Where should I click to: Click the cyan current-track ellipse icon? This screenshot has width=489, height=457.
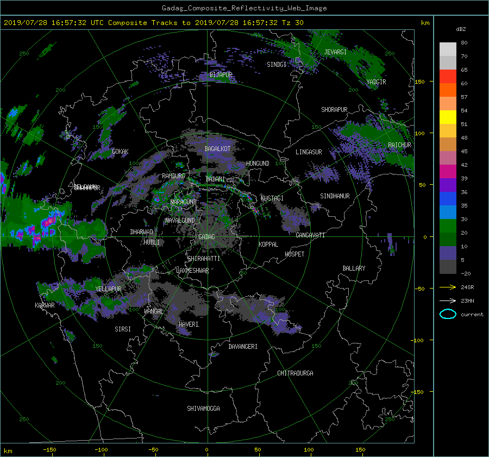448,314
